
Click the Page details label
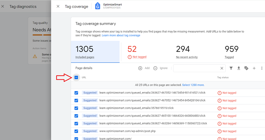tap(84, 68)
